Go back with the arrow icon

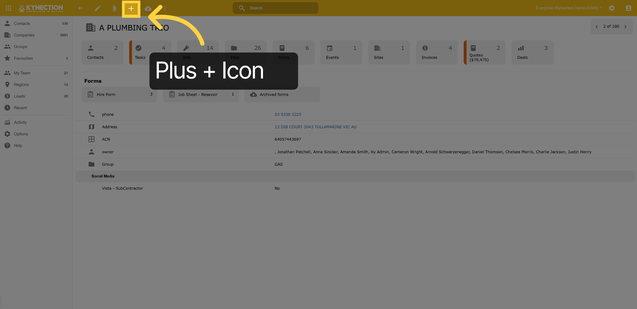click(x=81, y=8)
